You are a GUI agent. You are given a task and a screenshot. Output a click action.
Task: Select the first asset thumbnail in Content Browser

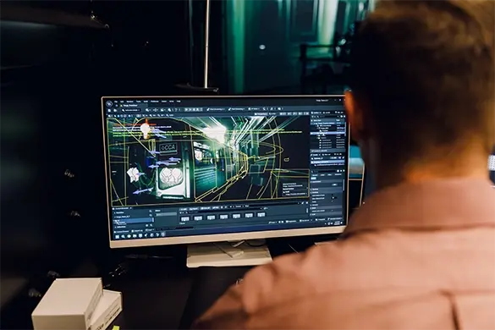pos(185,219)
